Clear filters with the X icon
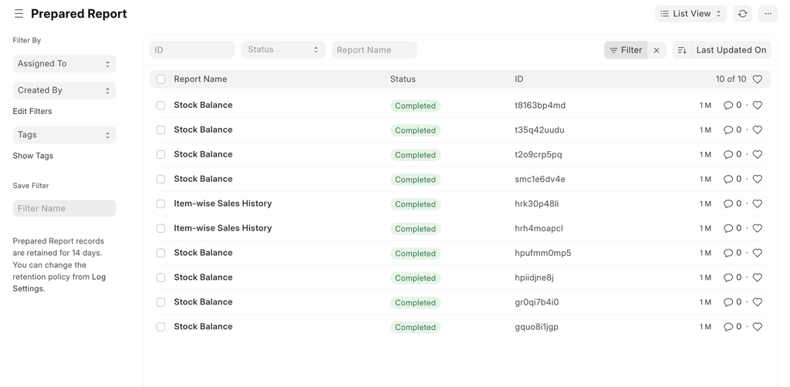The image size is (790, 387). (657, 50)
